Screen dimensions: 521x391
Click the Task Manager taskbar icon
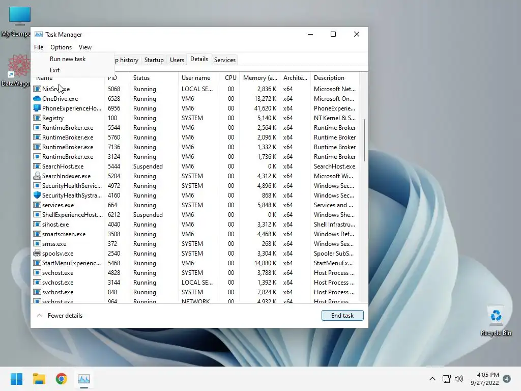pyautogui.click(x=84, y=379)
